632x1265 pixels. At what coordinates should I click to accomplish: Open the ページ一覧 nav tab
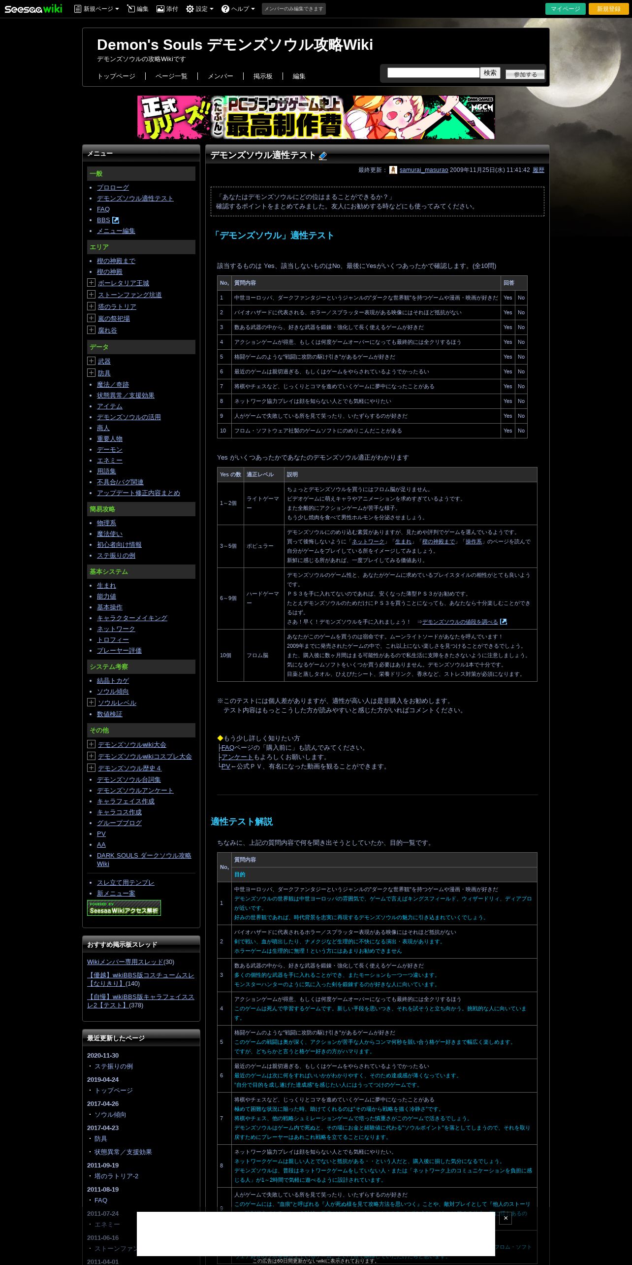pos(171,76)
